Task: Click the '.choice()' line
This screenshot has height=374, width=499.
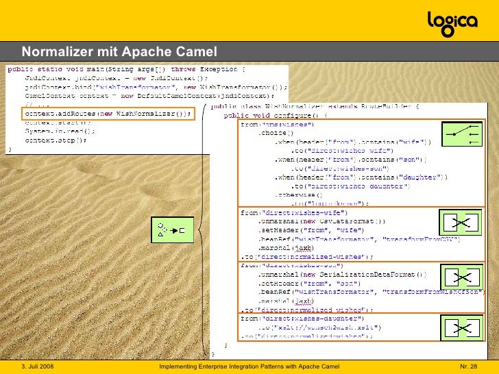Action: coord(276,133)
